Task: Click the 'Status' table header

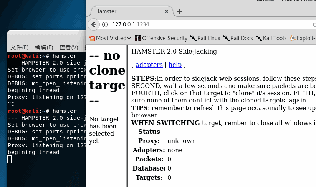Action: click(x=149, y=132)
